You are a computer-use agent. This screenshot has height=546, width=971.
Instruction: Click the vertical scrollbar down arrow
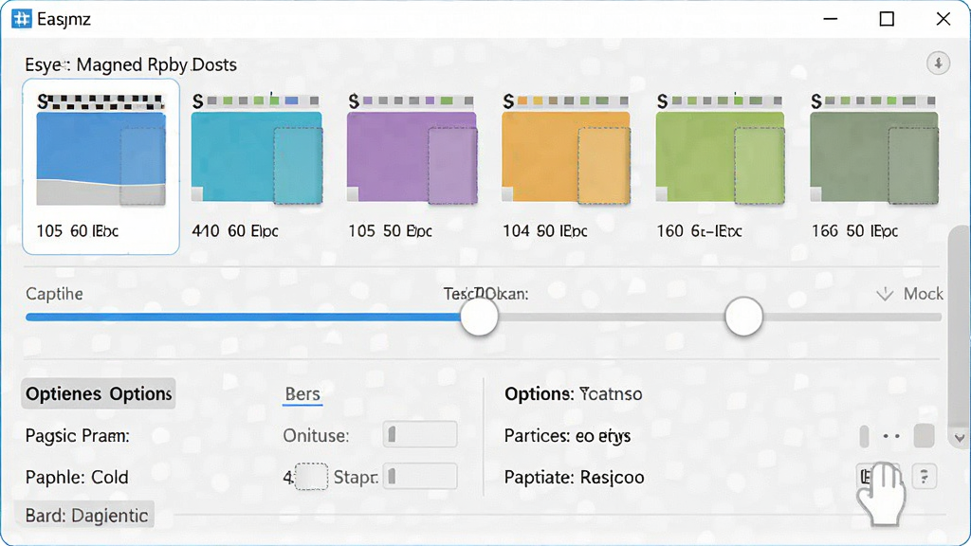coord(960,438)
